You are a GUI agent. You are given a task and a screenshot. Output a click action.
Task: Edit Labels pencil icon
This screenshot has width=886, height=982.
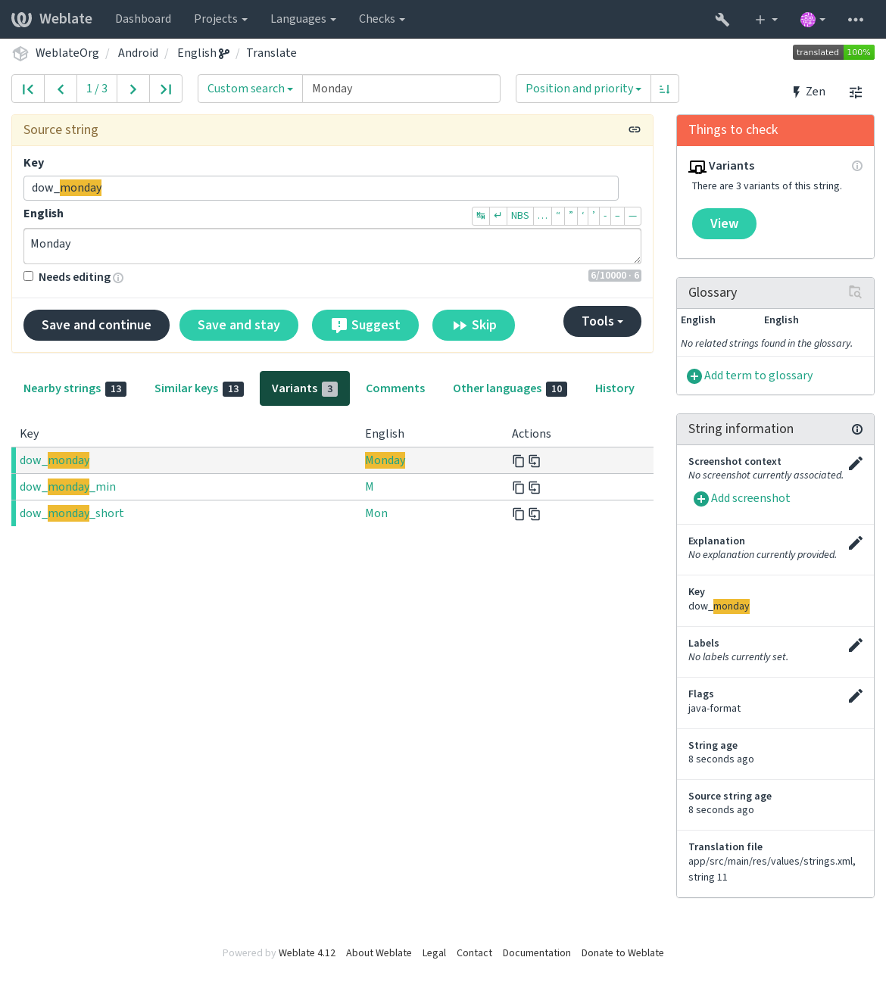point(856,645)
